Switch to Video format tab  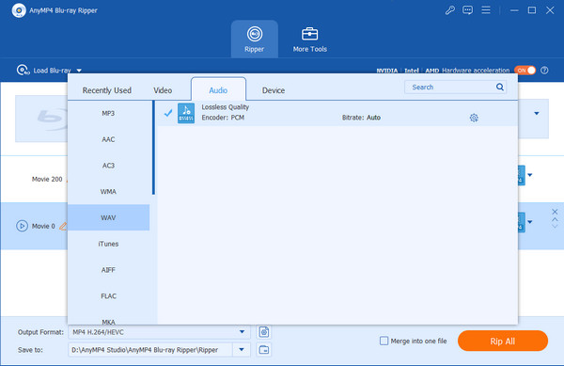[x=163, y=90]
